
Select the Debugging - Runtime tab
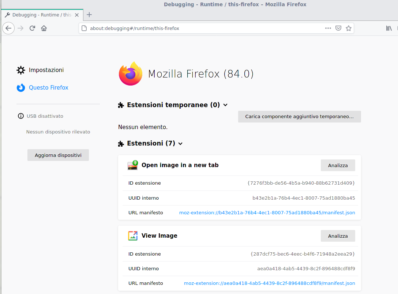[x=42, y=15]
